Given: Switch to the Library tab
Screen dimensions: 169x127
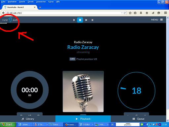Looking at the screenshot, I should pyautogui.click(x=28, y=119).
